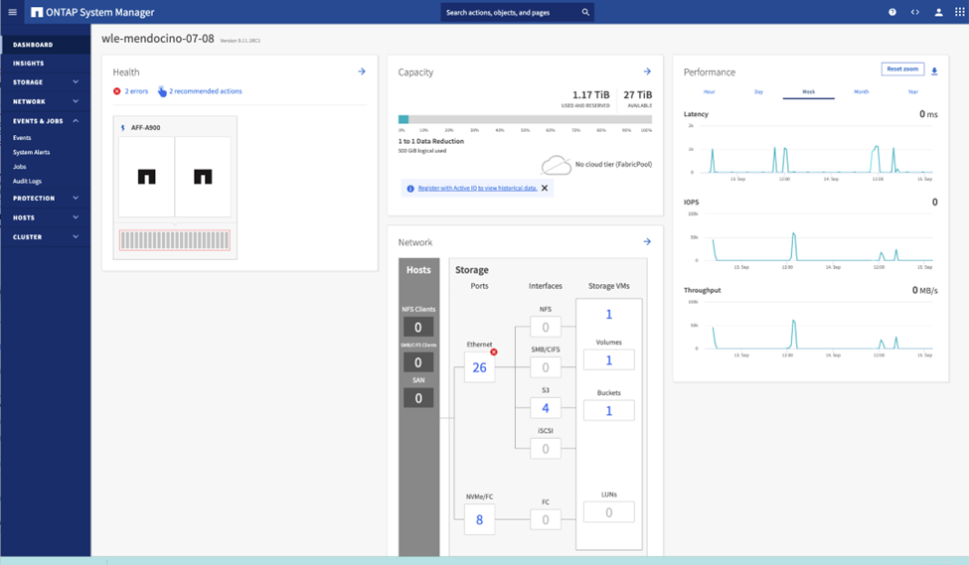969x565 pixels.
Task: Dismiss the Active IQ registration notice
Action: click(545, 188)
